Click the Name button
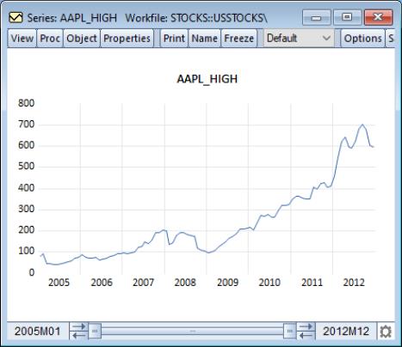The image size is (402, 347). (205, 39)
